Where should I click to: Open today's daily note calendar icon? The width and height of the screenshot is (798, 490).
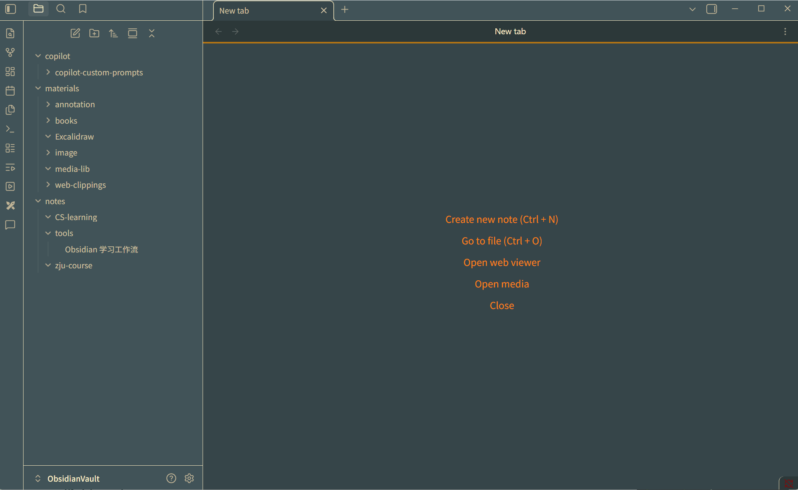point(10,91)
